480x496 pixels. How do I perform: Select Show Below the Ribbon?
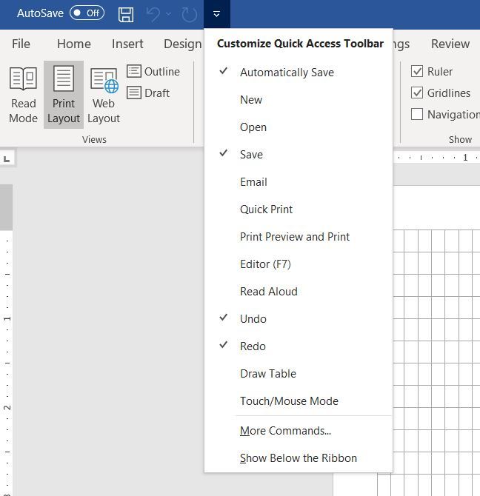[299, 458]
